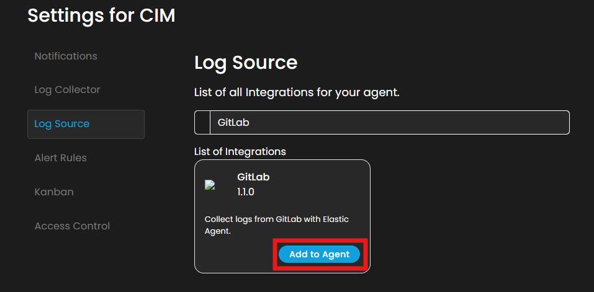Click the Settings for CIM page heading

tap(101, 15)
